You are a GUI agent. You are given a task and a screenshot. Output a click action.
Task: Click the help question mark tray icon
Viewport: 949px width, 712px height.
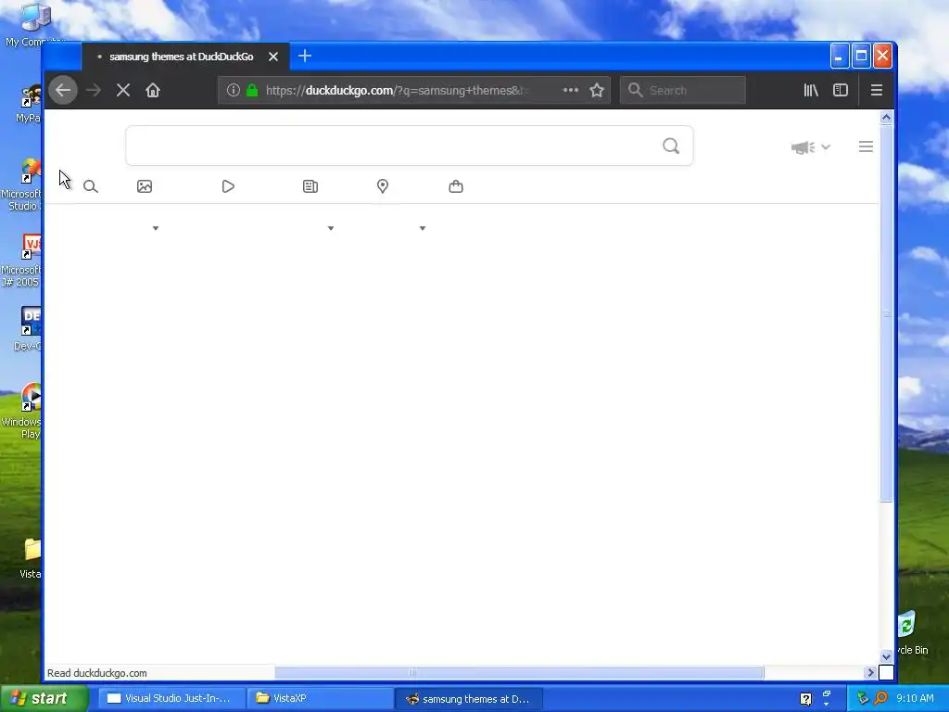coord(805,699)
